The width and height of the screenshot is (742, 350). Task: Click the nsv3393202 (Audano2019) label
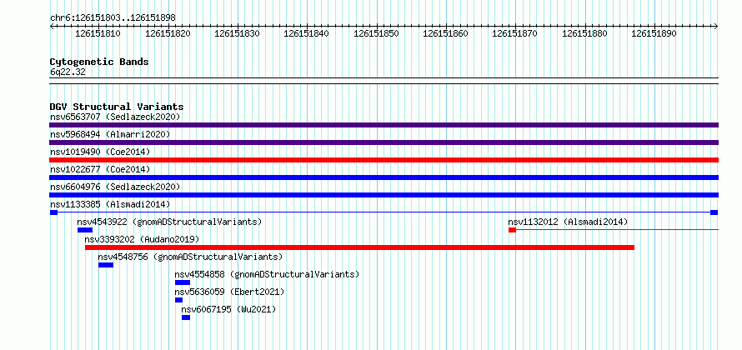coord(142,239)
